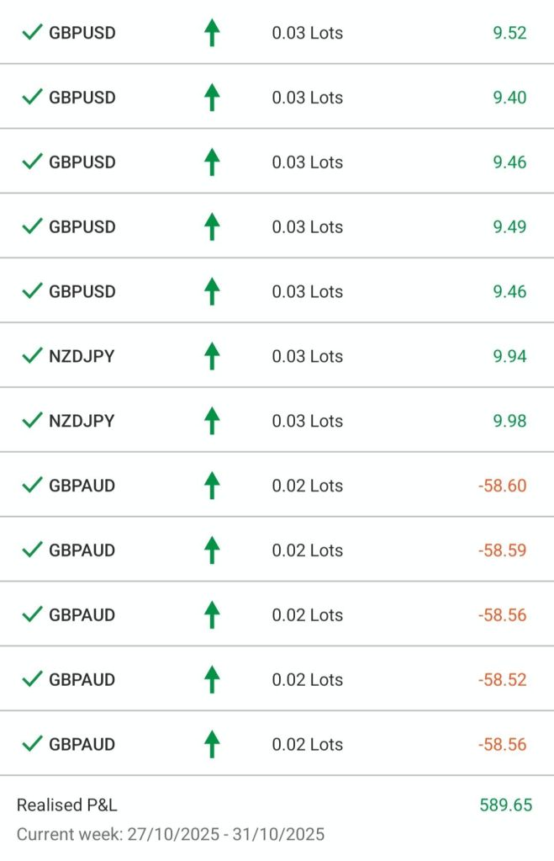The height and width of the screenshot is (861, 554).
Task: Click the checkmark beside the 9.49 GBPUSD trade
Action: 32,226
